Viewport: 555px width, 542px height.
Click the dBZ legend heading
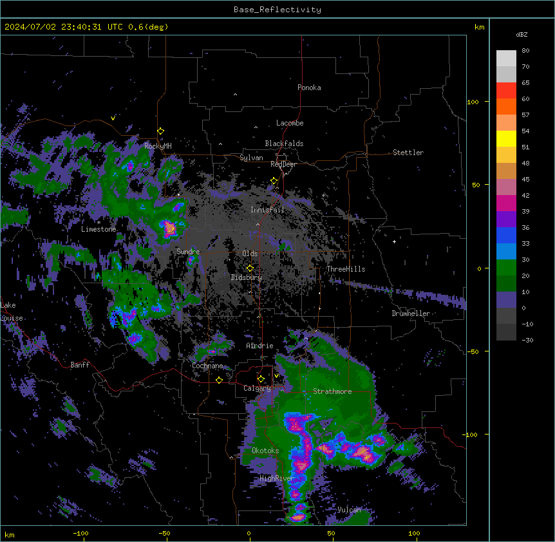(x=522, y=34)
